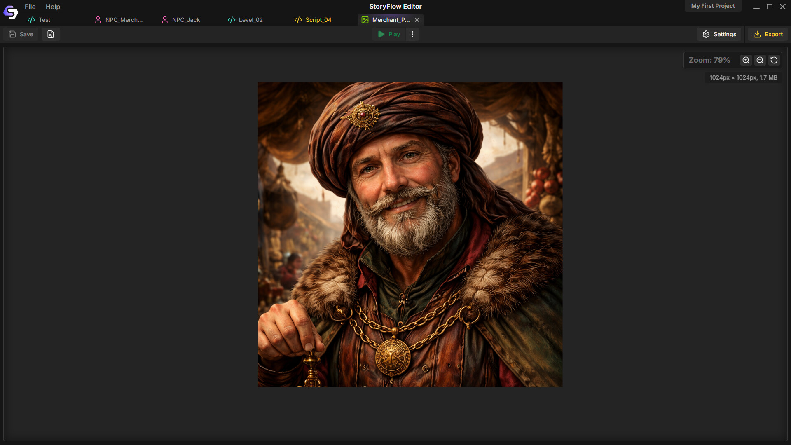
Task: Click the StoryFlow logo in the top-left corner
Action: pyautogui.click(x=10, y=12)
